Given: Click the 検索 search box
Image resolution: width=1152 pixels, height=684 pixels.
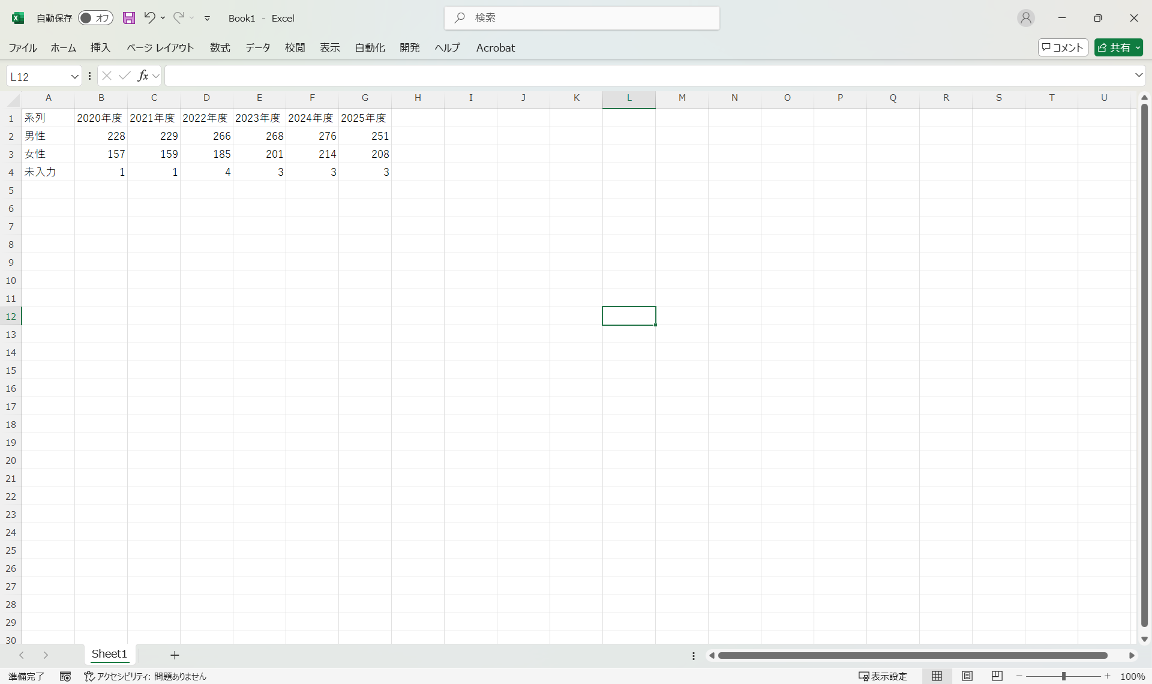Looking at the screenshot, I should (x=582, y=18).
